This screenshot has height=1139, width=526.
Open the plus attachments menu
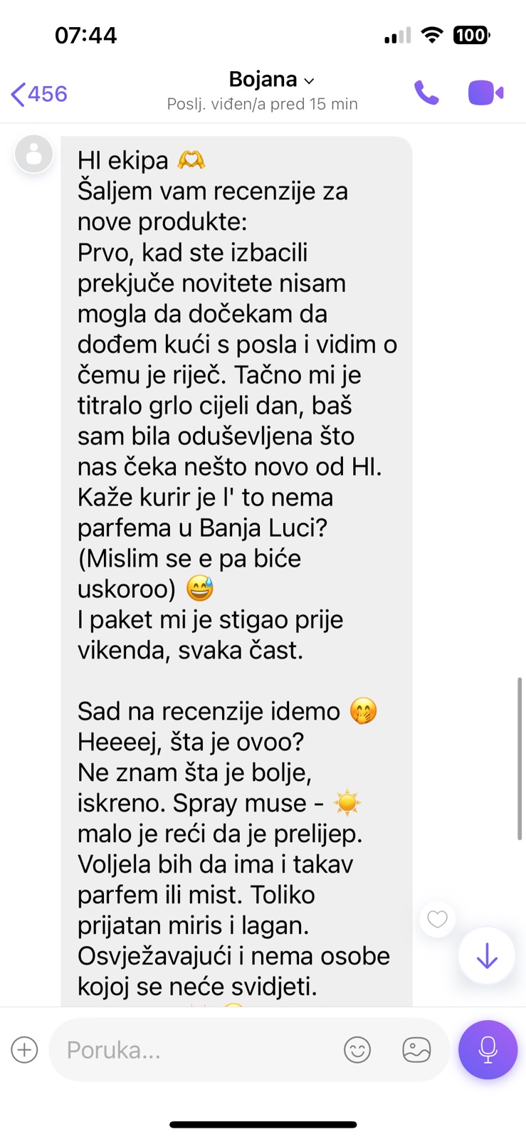point(24,1049)
